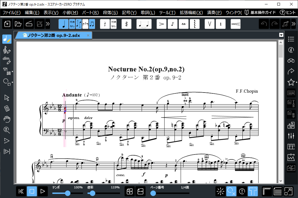Toggle the highlighted ruler guide button

(x=253, y=192)
